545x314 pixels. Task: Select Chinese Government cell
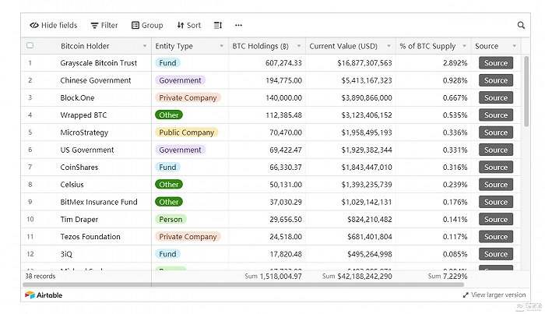[x=96, y=80]
